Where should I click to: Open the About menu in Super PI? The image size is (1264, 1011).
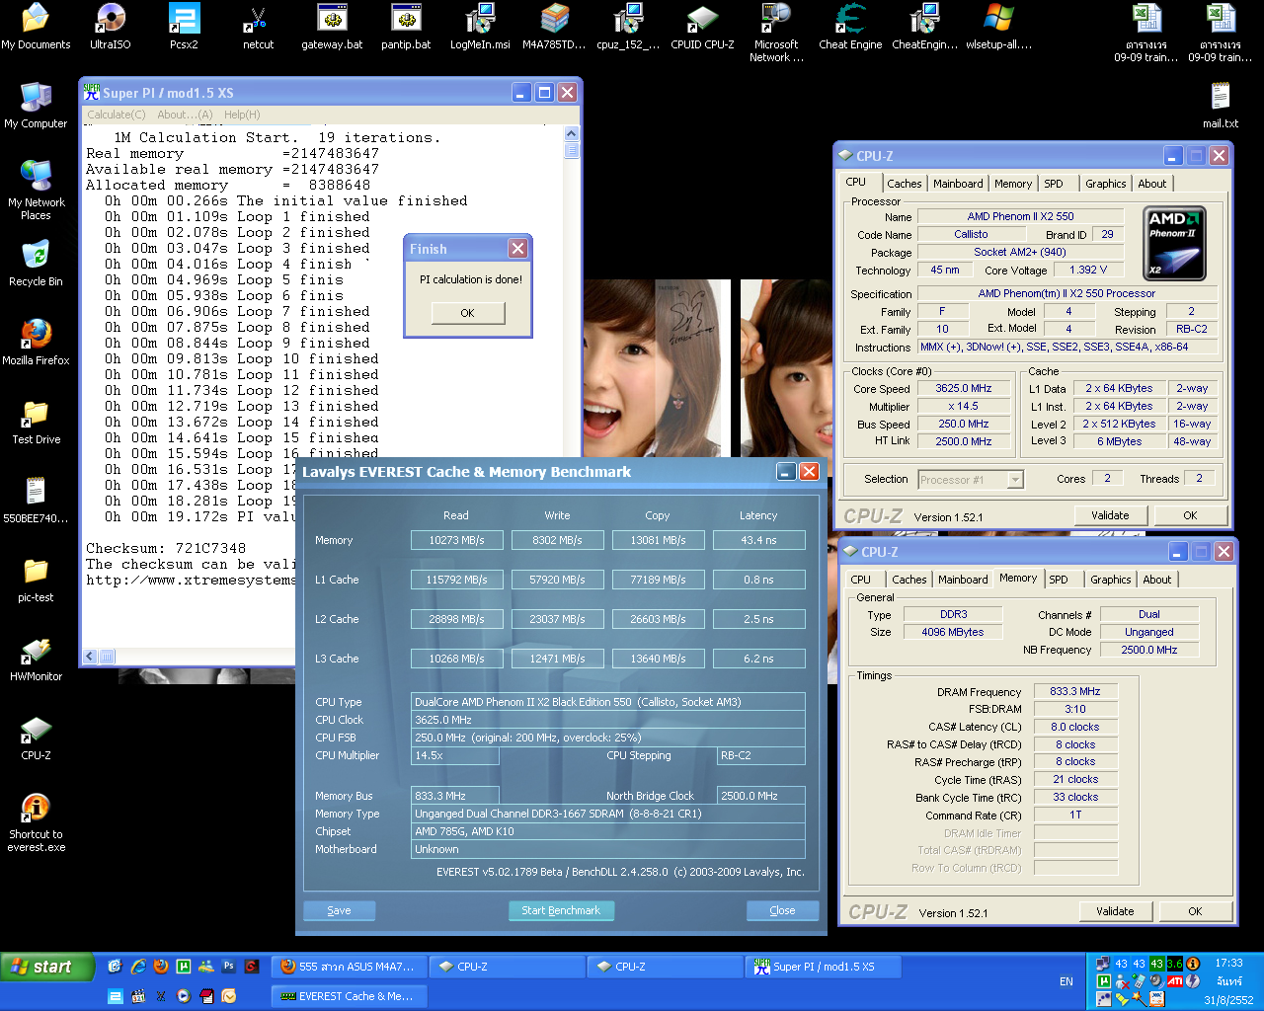[x=185, y=115]
